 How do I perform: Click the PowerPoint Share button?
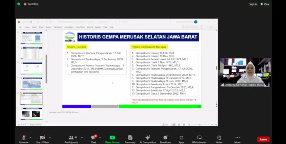point(210,27)
